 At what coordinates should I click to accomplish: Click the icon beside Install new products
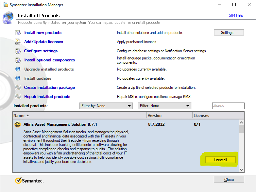[18, 33]
